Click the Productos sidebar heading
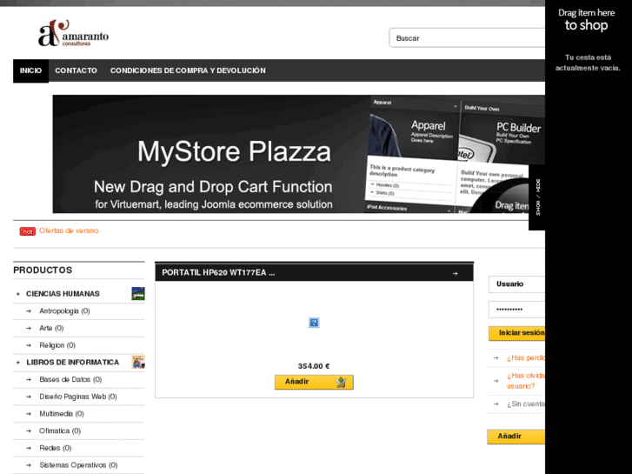 pos(43,270)
